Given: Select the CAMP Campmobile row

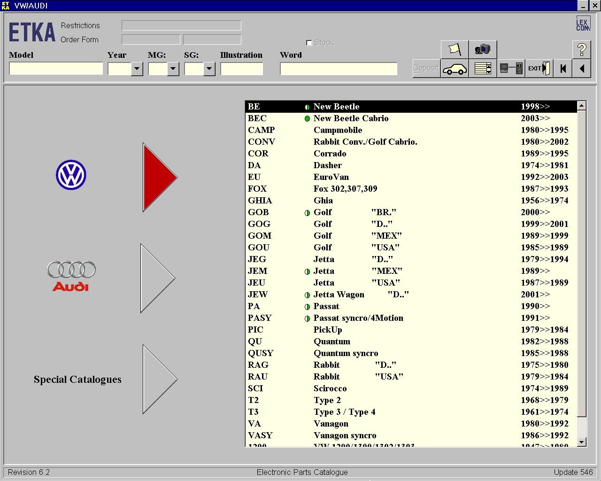Looking at the screenshot, I should tap(411, 130).
